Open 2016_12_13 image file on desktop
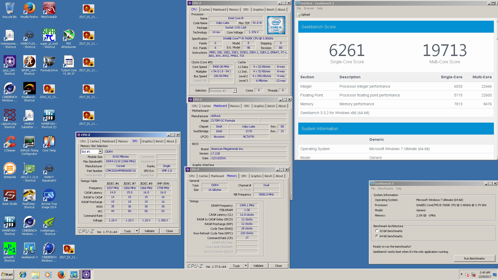Image resolution: width=498 pixels, height=280 pixels. [49, 90]
